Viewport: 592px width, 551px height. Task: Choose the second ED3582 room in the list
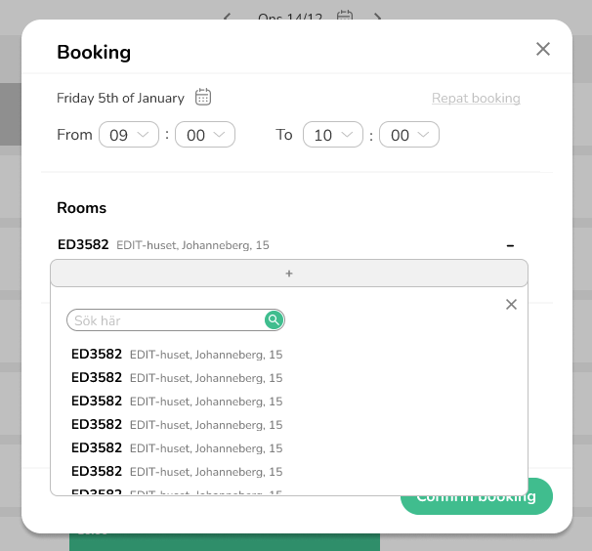(176, 378)
